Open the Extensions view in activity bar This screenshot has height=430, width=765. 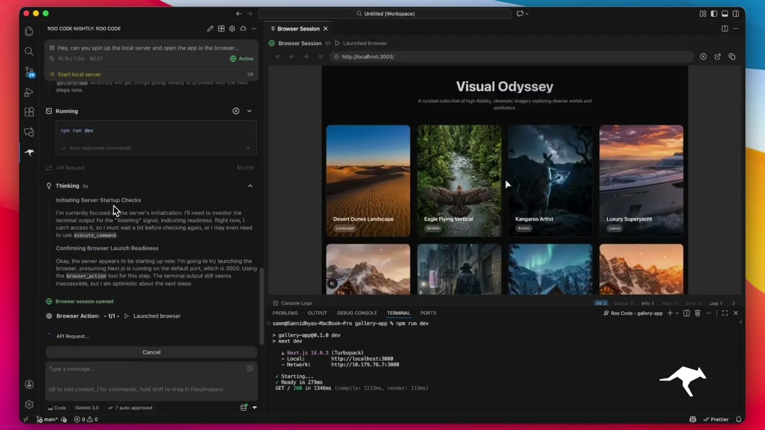pyautogui.click(x=29, y=112)
